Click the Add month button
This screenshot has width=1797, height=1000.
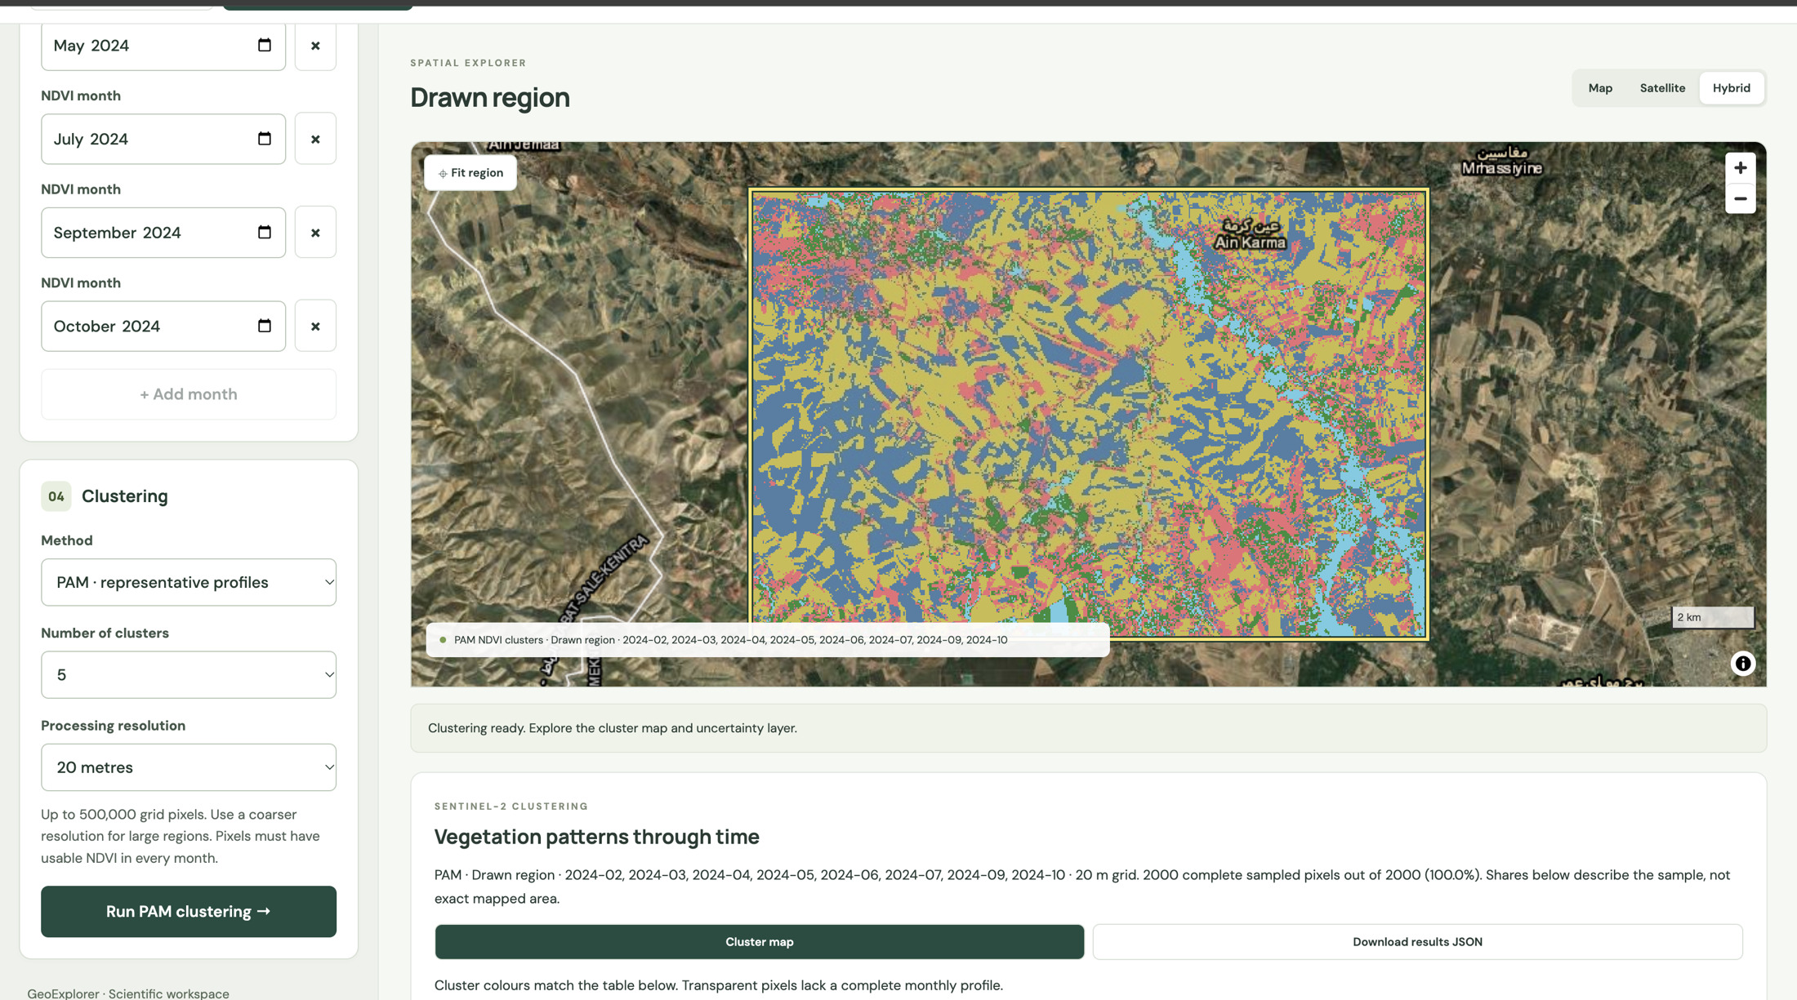point(189,394)
